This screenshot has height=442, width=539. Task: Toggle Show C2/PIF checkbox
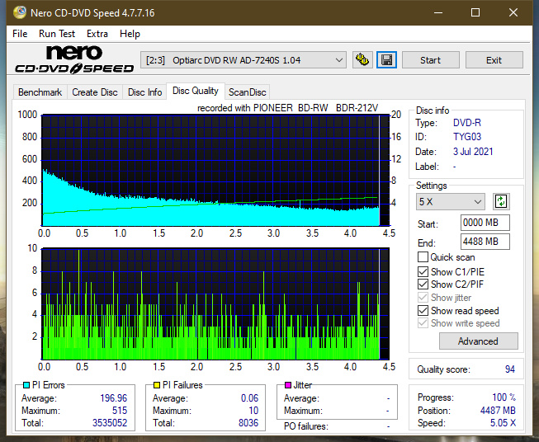423,284
